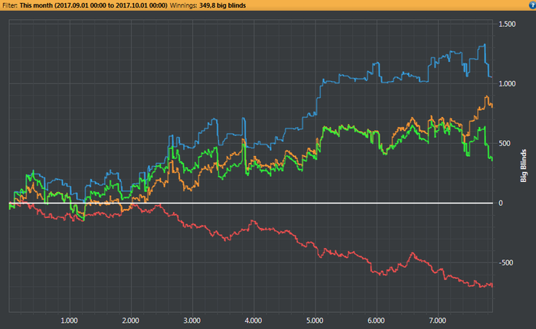The width and height of the screenshot is (536, 329).
Task: Click the 'Big Blinds' axis title
Action: point(523,166)
